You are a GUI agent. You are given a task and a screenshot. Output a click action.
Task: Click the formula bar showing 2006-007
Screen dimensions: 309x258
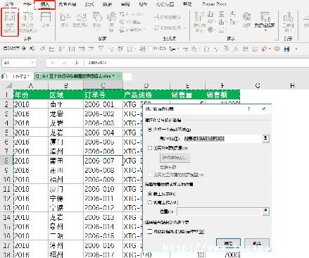tap(196, 63)
